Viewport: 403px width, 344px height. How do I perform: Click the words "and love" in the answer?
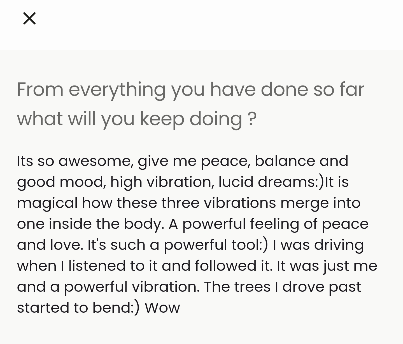coord(50,245)
